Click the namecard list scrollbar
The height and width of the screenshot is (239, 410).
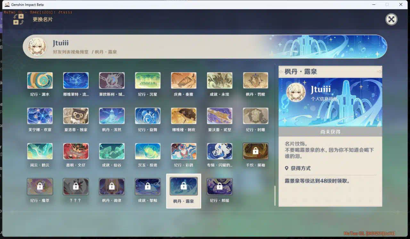pyautogui.click(x=275, y=195)
